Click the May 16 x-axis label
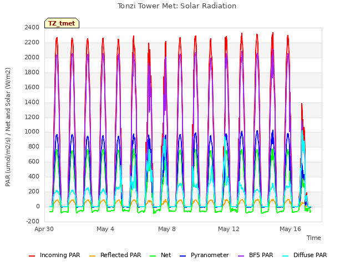Viewport: 355px width, 266px height. [290, 229]
